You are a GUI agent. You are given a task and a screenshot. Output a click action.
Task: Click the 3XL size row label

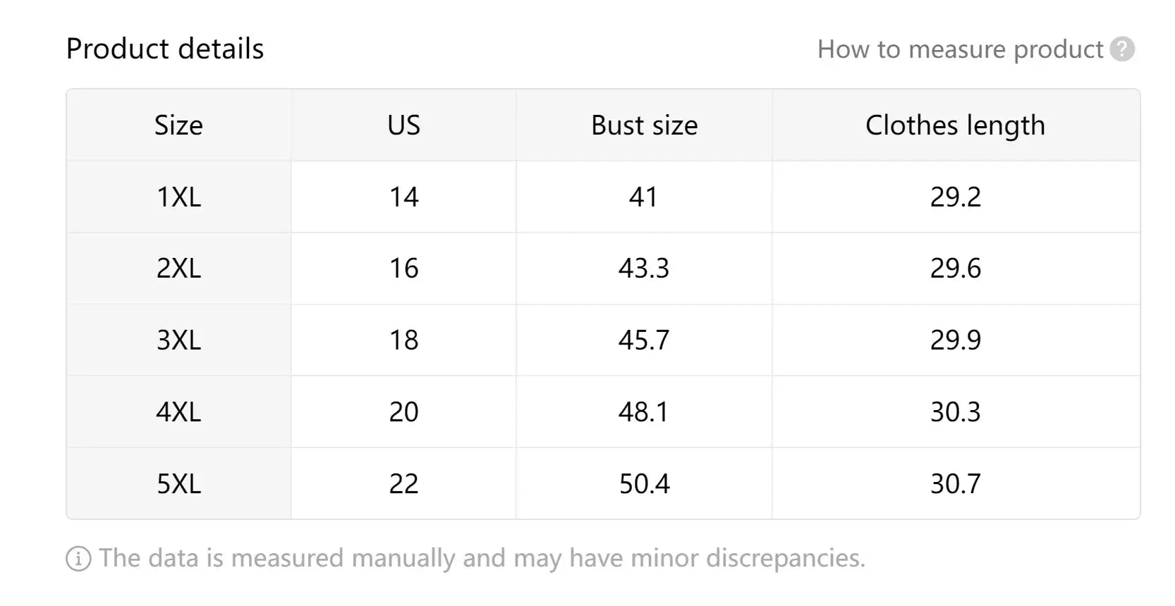coord(178,340)
